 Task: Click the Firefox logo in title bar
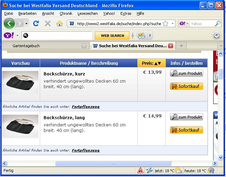click(5, 5)
